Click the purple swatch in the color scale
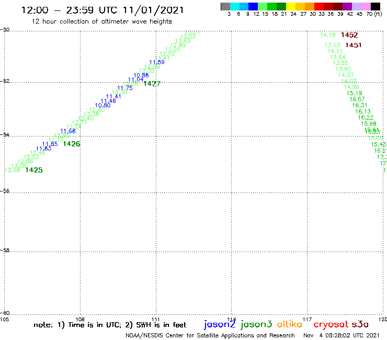This screenshot has height=340, width=387. pos(347,6)
